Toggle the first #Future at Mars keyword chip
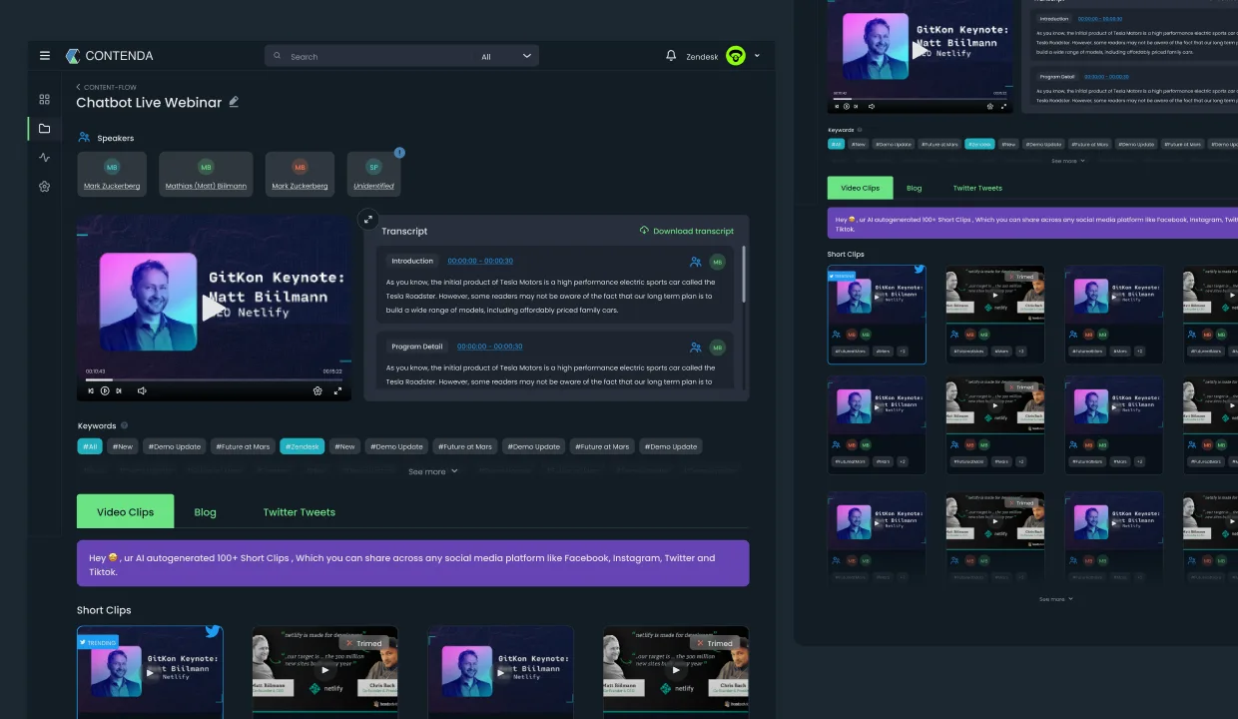Screen dimensions: 1238x719 coord(243,446)
